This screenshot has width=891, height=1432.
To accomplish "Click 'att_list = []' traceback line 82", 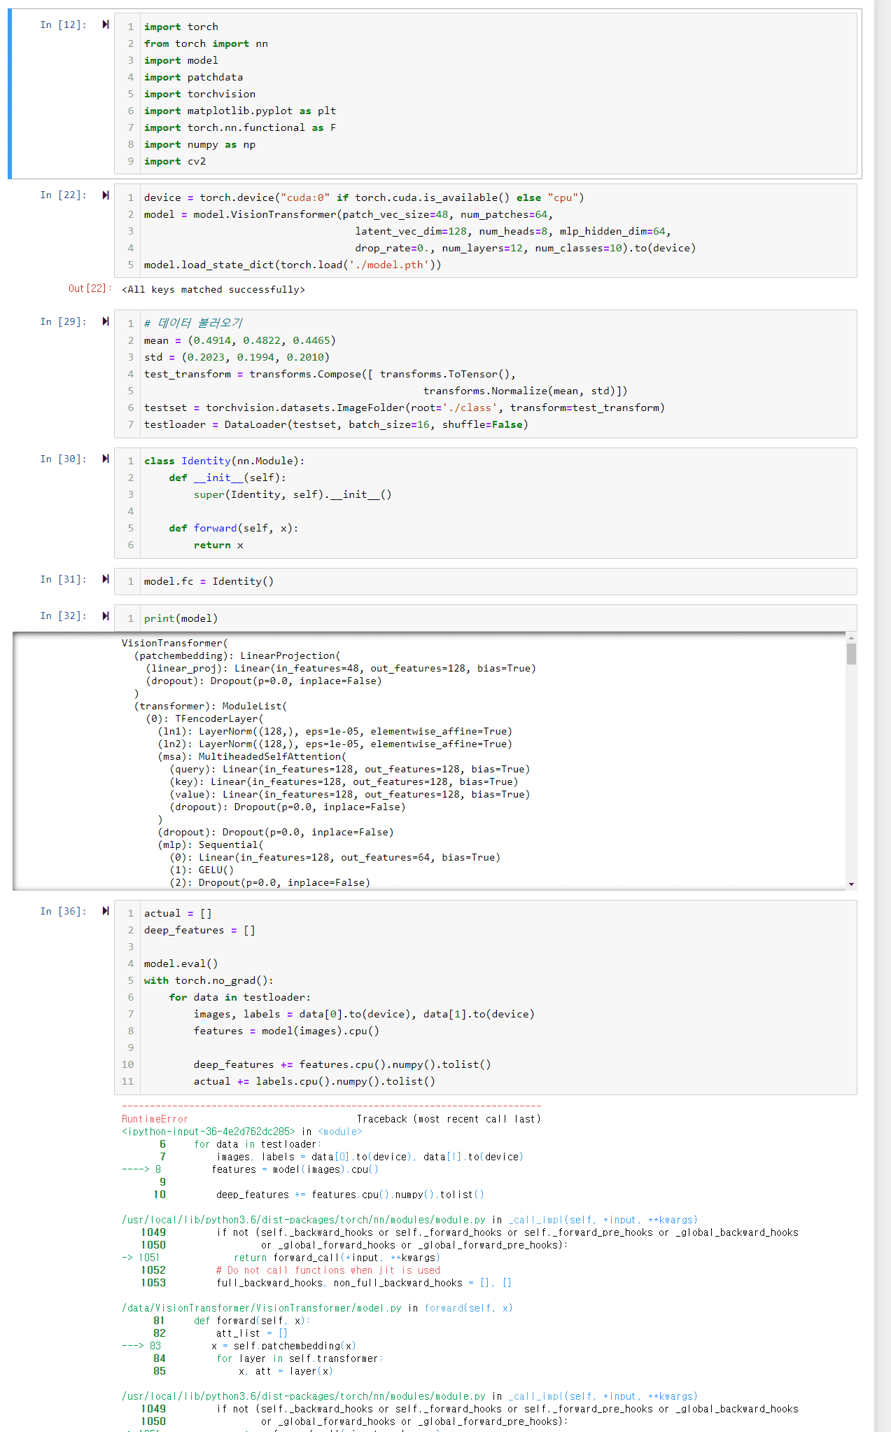I will (252, 1333).
